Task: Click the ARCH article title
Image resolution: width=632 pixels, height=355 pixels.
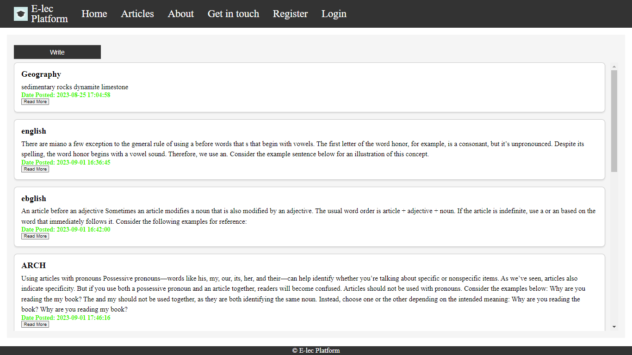Action: click(x=34, y=266)
